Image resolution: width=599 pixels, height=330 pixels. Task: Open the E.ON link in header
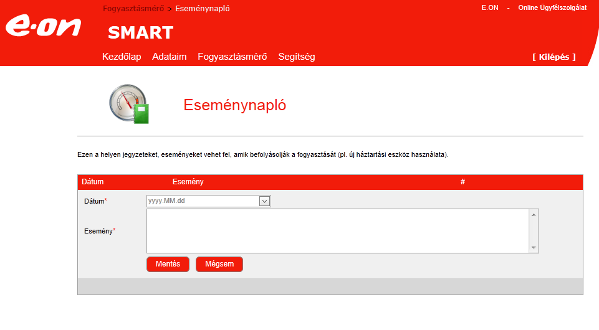pos(490,7)
